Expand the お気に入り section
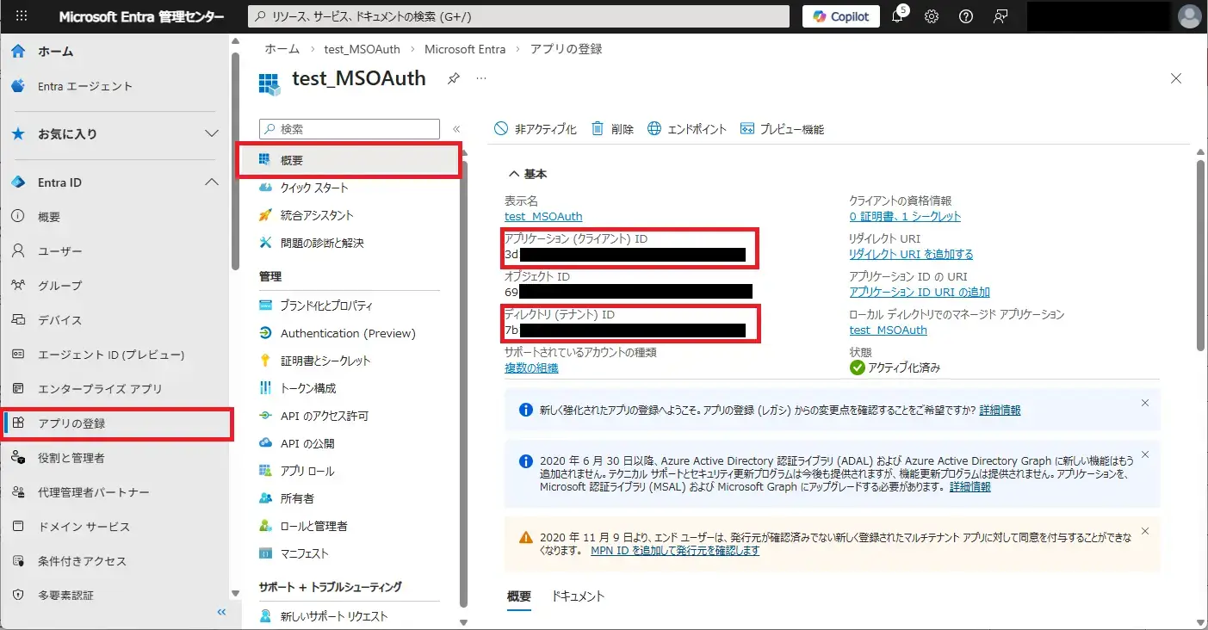1208x630 pixels. tap(211, 134)
